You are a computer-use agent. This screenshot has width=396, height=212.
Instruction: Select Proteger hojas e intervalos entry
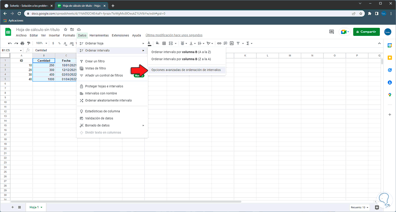pyautogui.click(x=112, y=86)
